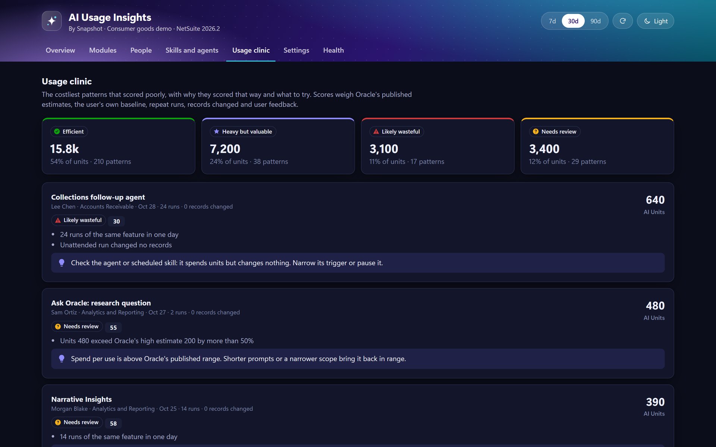The image size is (716, 447).
Task: Click question icon on Needs review summary card
Action: [x=536, y=131]
